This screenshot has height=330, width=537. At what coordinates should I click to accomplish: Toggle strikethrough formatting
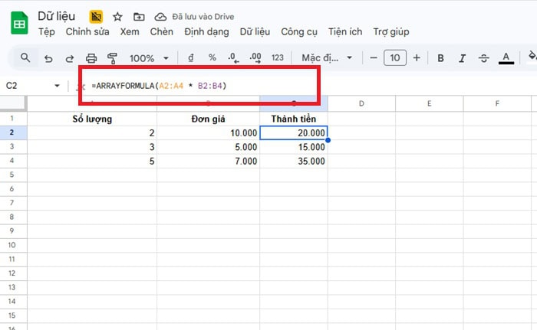[x=483, y=58]
